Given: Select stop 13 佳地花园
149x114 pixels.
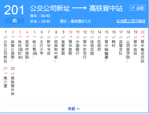Looking at the screenshot, I should pos(92,47).
